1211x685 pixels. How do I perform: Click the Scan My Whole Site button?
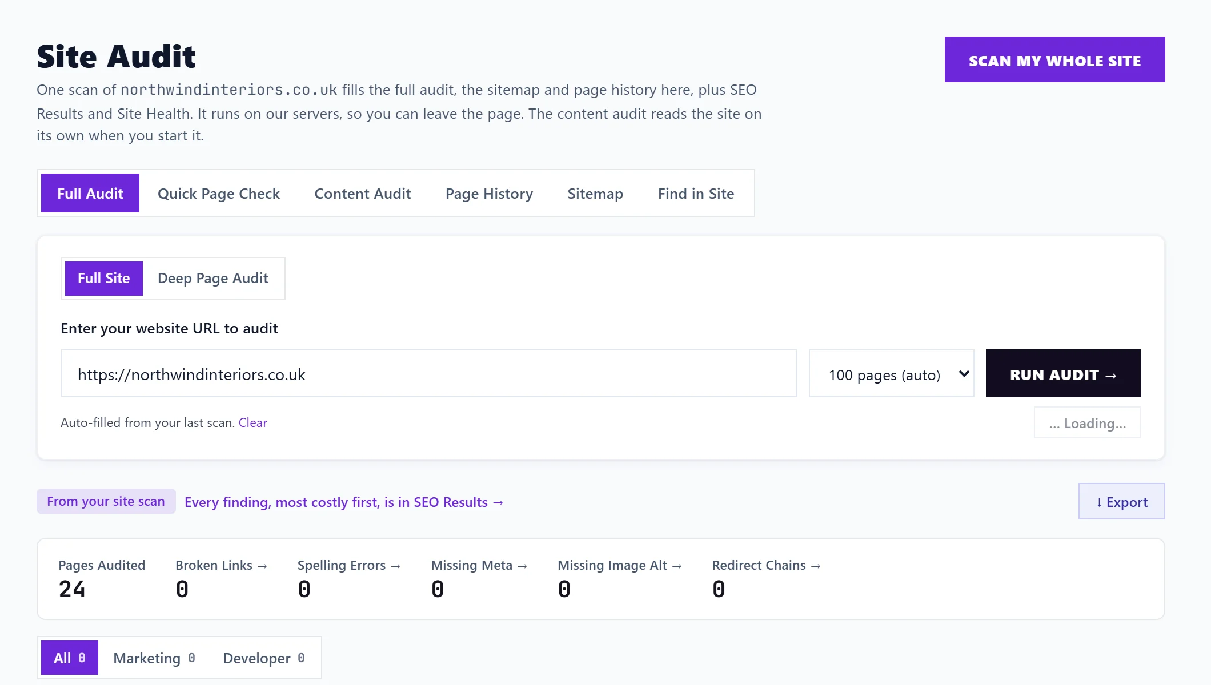pyautogui.click(x=1054, y=59)
